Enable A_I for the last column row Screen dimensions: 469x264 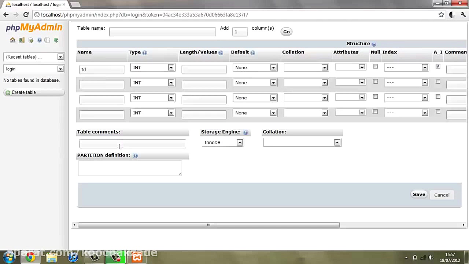click(438, 113)
